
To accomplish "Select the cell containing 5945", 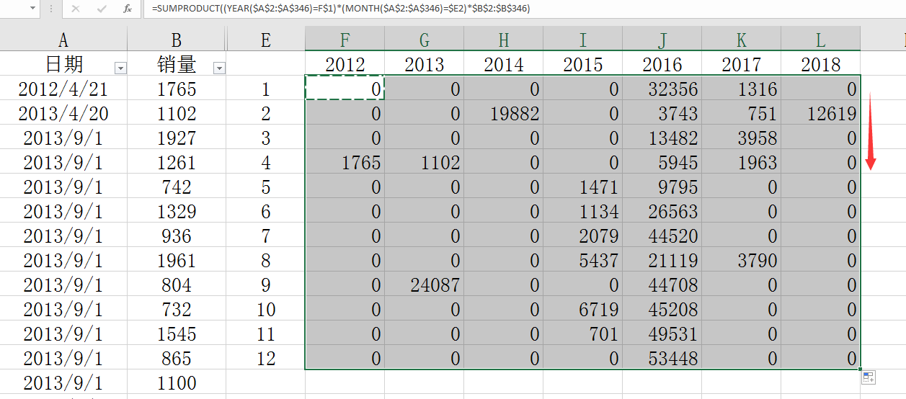I will coord(662,162).
